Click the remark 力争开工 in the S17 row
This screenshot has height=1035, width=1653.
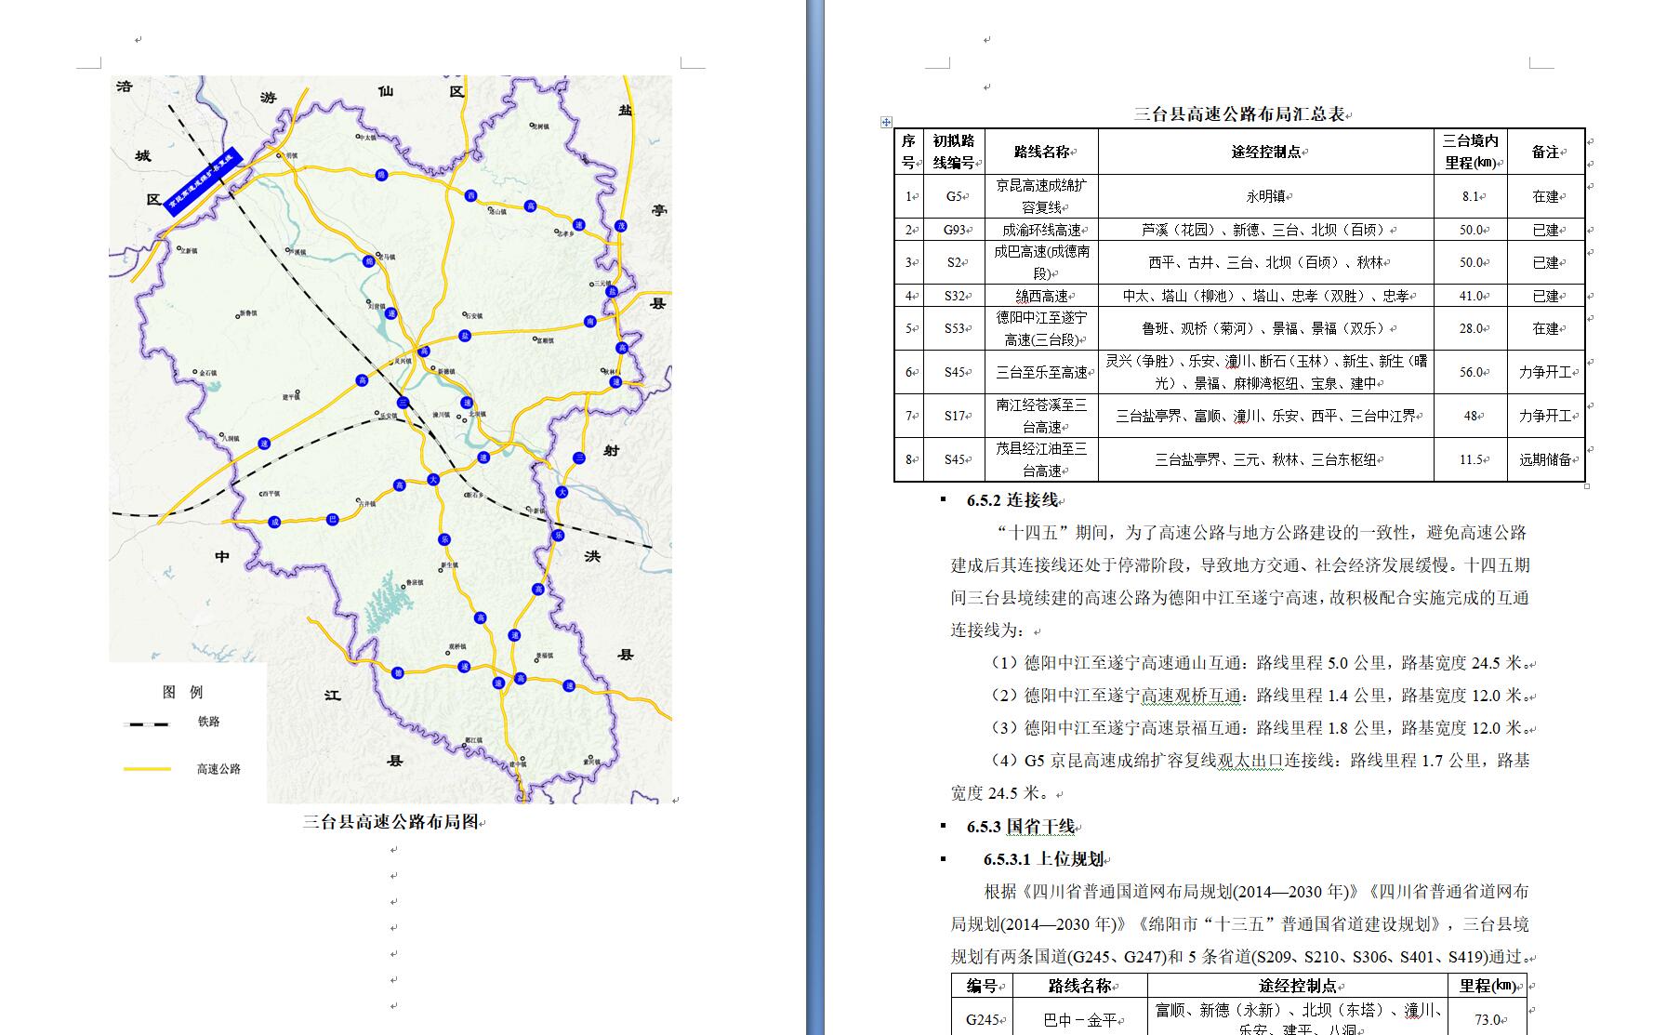pyautogui.click(x=1546, y=416)
